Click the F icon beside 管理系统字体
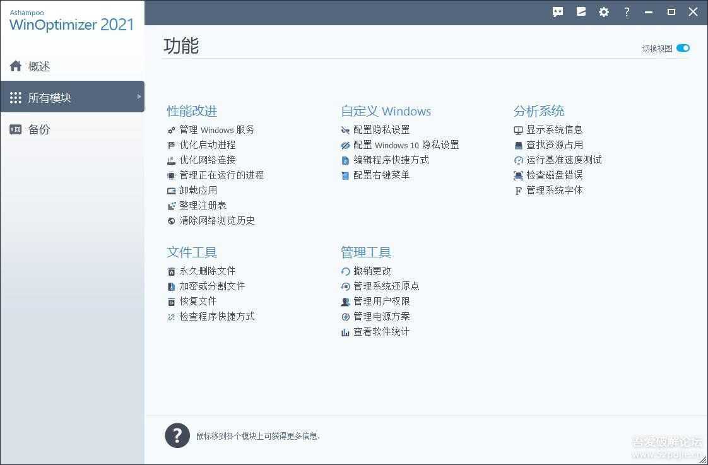 point(517,191)
